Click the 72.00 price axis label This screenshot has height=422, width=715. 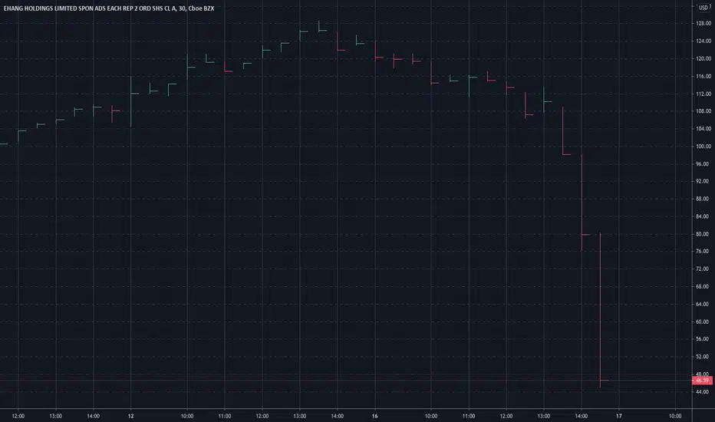click(703, 269)
